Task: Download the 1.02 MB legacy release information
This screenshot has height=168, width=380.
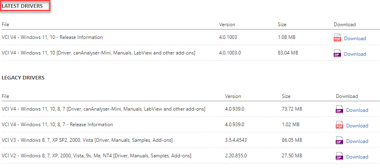Action: [357, 126]
